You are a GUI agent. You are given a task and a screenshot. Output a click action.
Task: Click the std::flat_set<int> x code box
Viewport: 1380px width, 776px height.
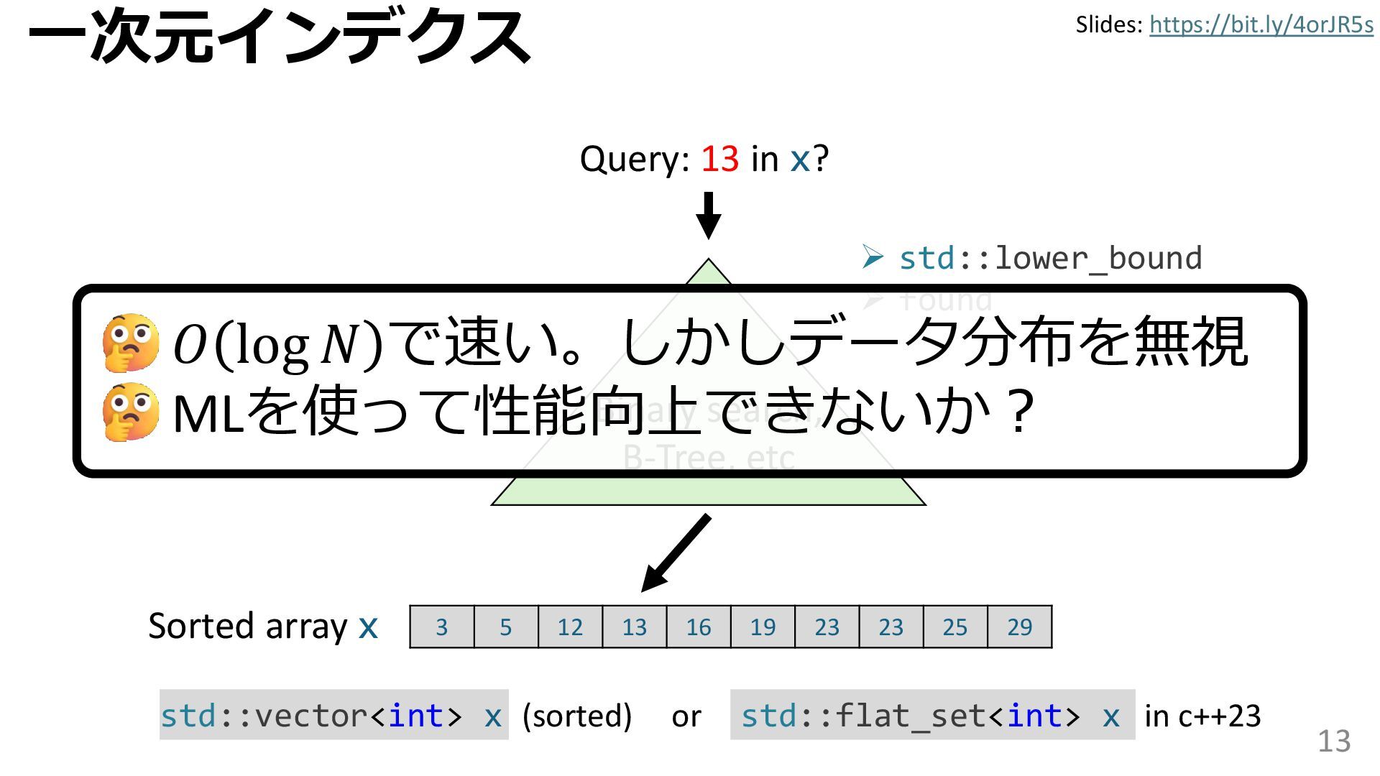point(931,716)
